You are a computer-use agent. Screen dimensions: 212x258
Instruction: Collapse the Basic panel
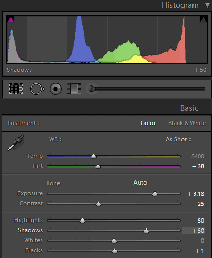point(208,108)
